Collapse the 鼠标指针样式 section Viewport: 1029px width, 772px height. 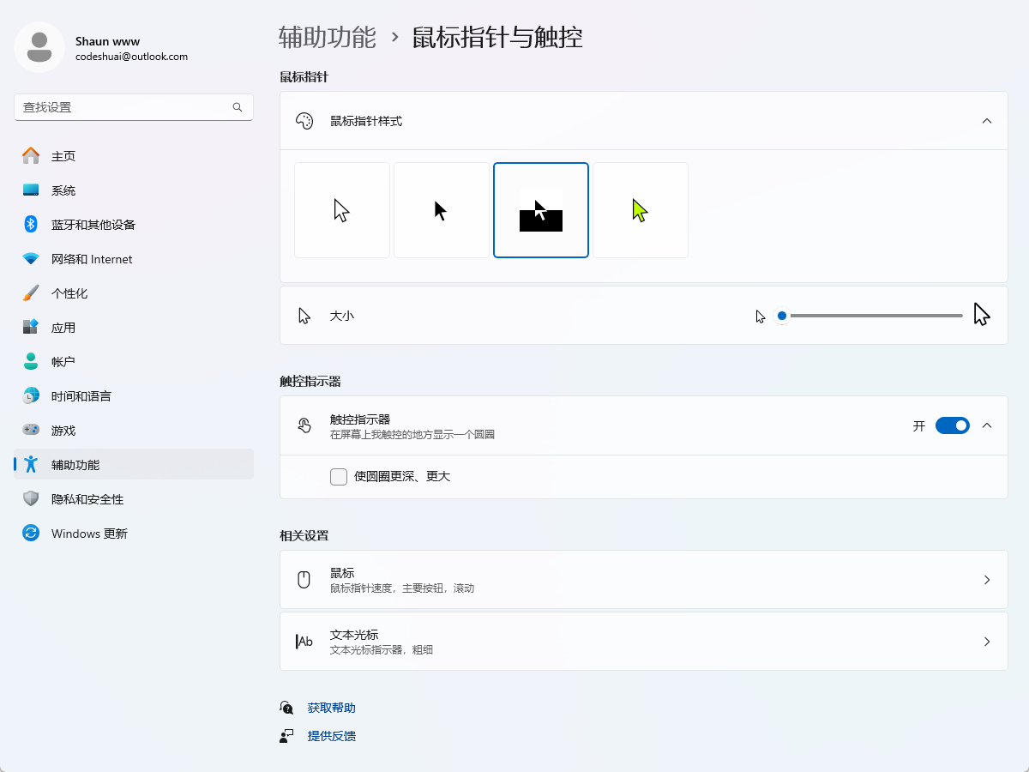[986, 121]
